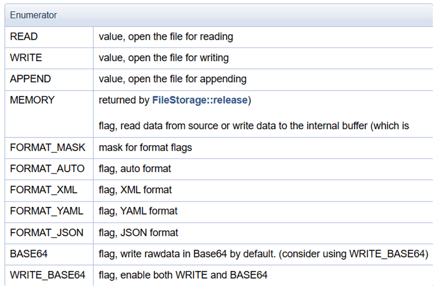The height and width of the screenshot is (287, 434).
Task: Click the FORMAT_JSON enumerator cell
Action: click(x=46, y=232)
